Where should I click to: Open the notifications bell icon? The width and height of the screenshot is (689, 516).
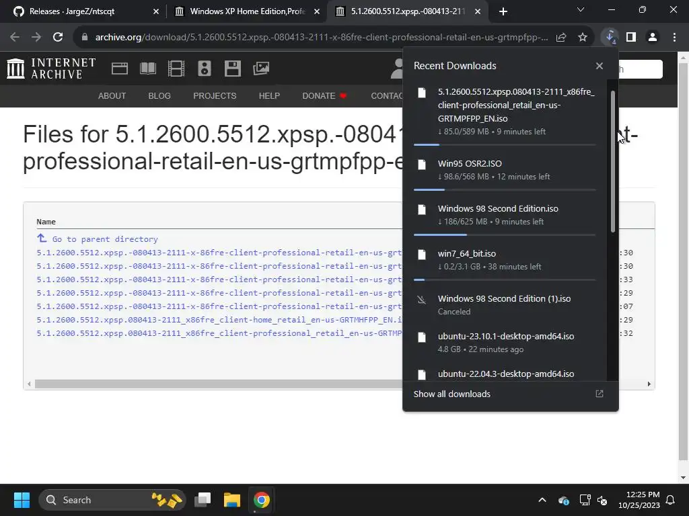point(671,500)
